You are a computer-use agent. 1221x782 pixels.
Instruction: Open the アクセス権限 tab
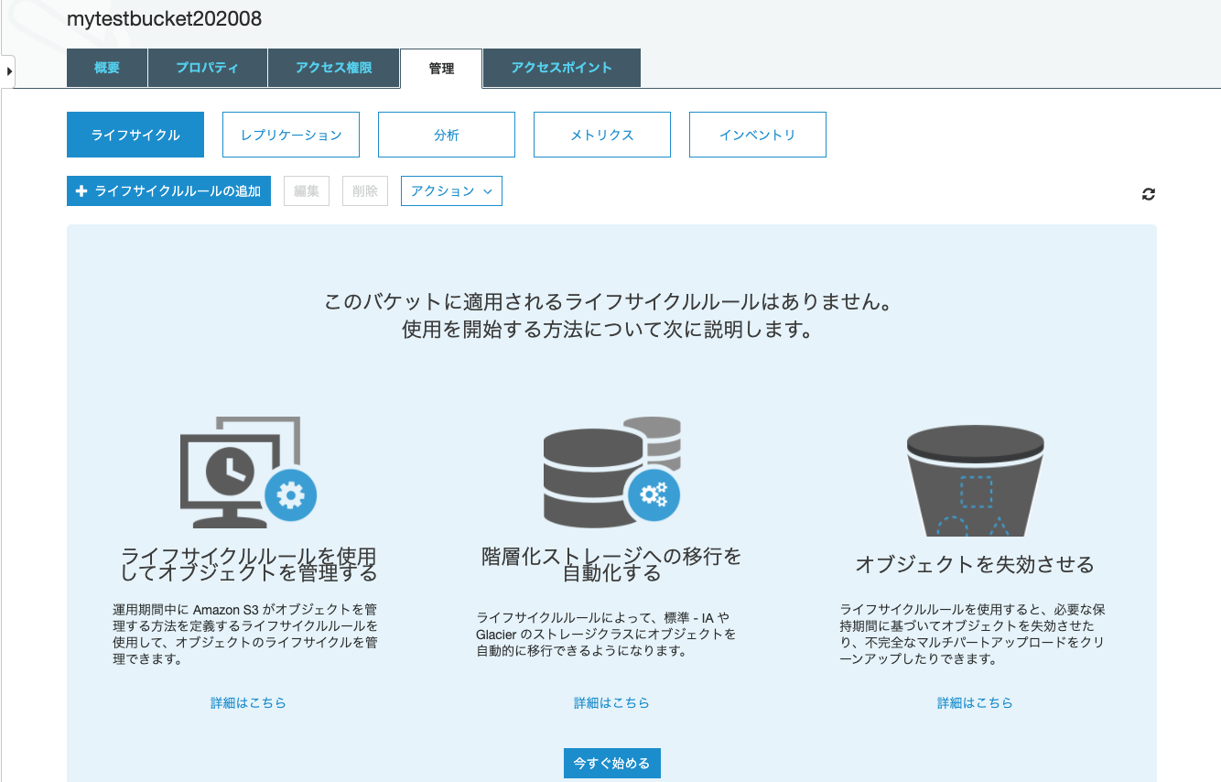click(333, 68)
